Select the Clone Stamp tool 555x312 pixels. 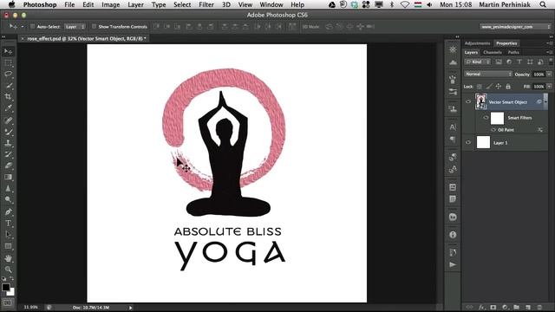pyautogui.click(x=8, y=143)
